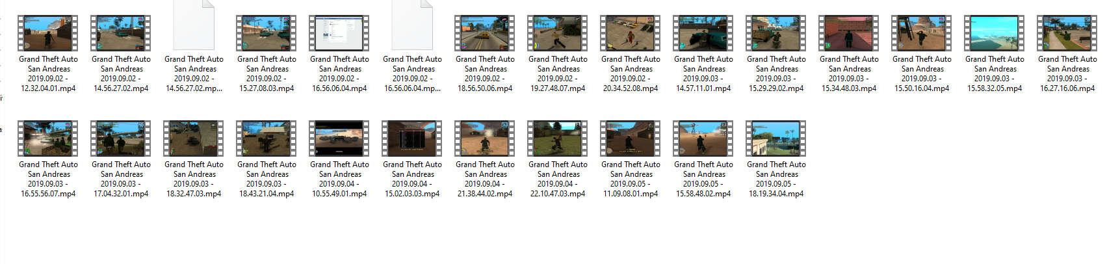Viewport: 1107px width, 264px height.
Task: Click video thumbnail for 2019.09.04 - 22.10.47.03.mp4
Action: coord(558,139)
